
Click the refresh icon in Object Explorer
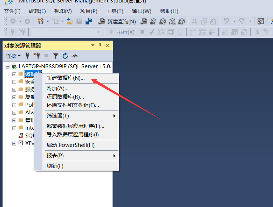point(65,56)
